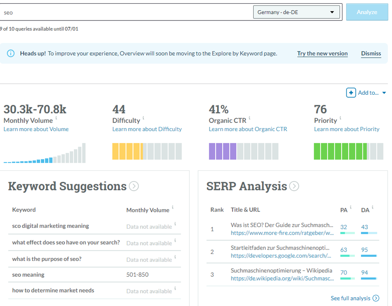This screenshot has width=392, height=306.
Task: Open SERP Analysis arrow circle icon
Action: tap(294, 186)
